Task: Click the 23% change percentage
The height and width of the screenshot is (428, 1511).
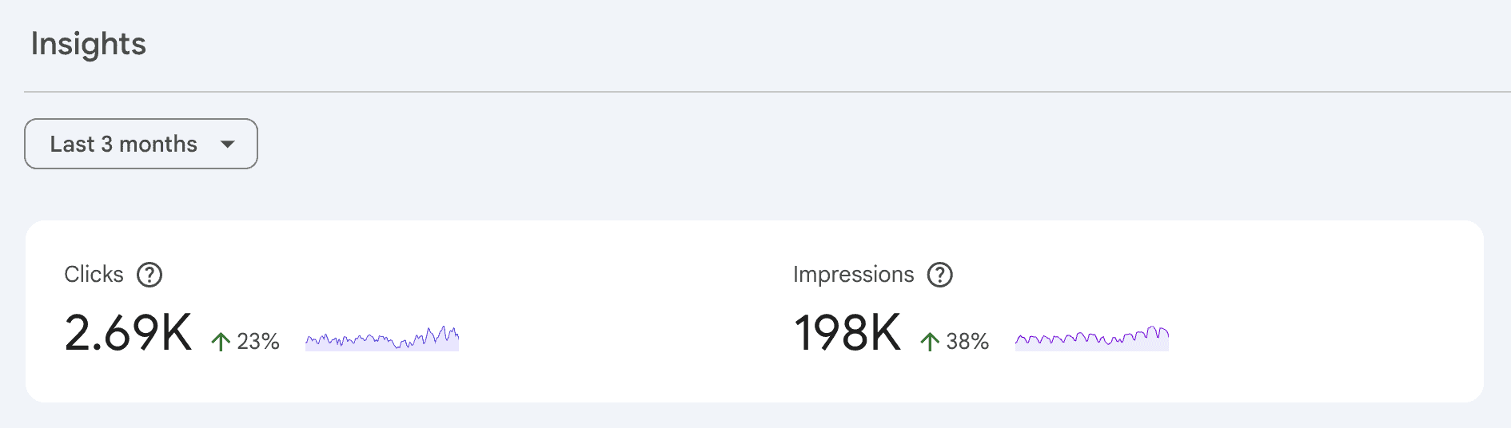Action: [258, 342]
